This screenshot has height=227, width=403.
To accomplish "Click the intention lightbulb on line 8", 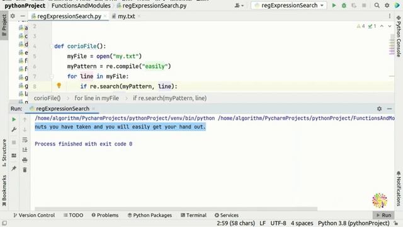I will pos(59,86).
